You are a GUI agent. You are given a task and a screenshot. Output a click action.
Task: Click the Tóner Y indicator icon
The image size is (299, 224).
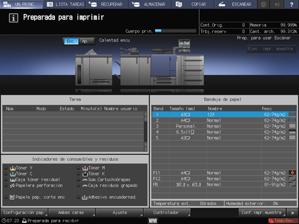13,168
